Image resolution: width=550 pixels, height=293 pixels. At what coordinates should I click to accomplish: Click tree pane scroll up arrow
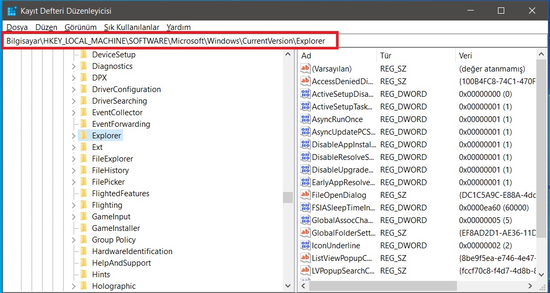(288, 54)
